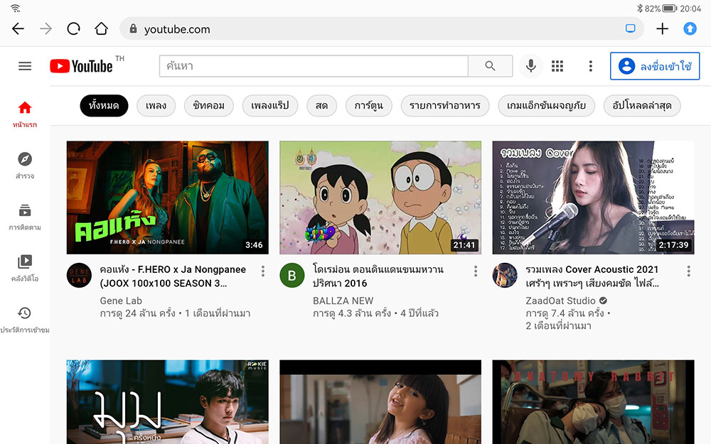Open options menu for คอแห้ง video
This screenshot has width=711, height=444.
pos(263,271)
